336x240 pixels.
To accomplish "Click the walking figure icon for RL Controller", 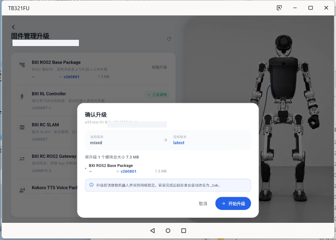I will [x=22, y=96].
